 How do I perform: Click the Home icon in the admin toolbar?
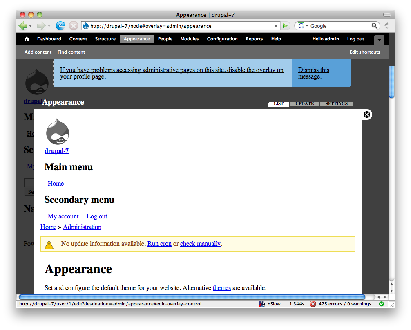[x=26, y=39]
